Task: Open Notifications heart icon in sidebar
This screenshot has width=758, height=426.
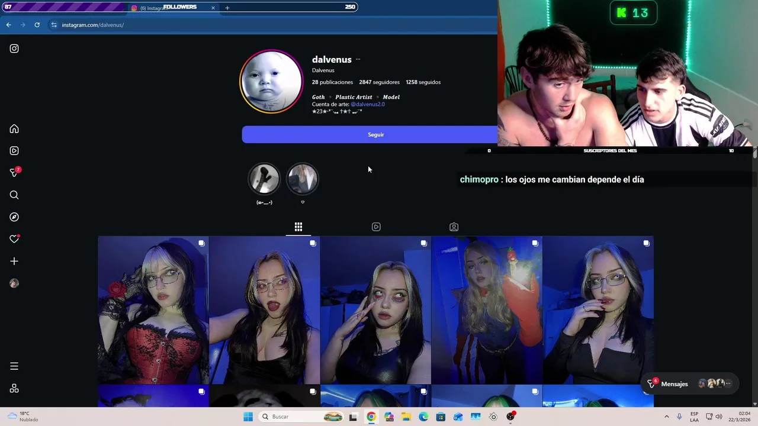Action: tap(14, 239)
